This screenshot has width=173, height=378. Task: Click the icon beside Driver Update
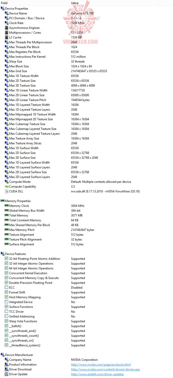[x=7, y=374]
